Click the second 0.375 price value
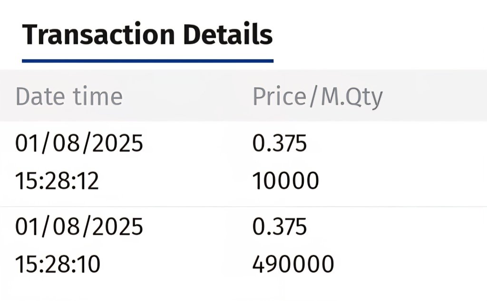 pyautogui.click(x=279, y=226)
